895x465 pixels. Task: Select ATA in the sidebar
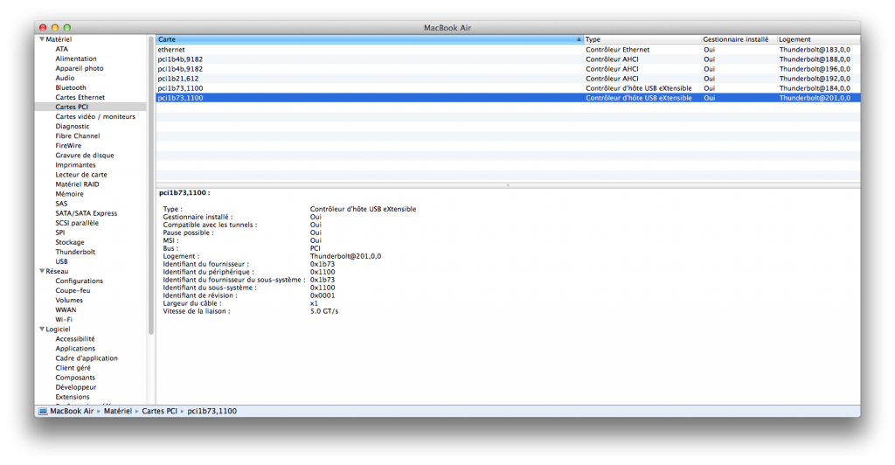coord(62,49)
